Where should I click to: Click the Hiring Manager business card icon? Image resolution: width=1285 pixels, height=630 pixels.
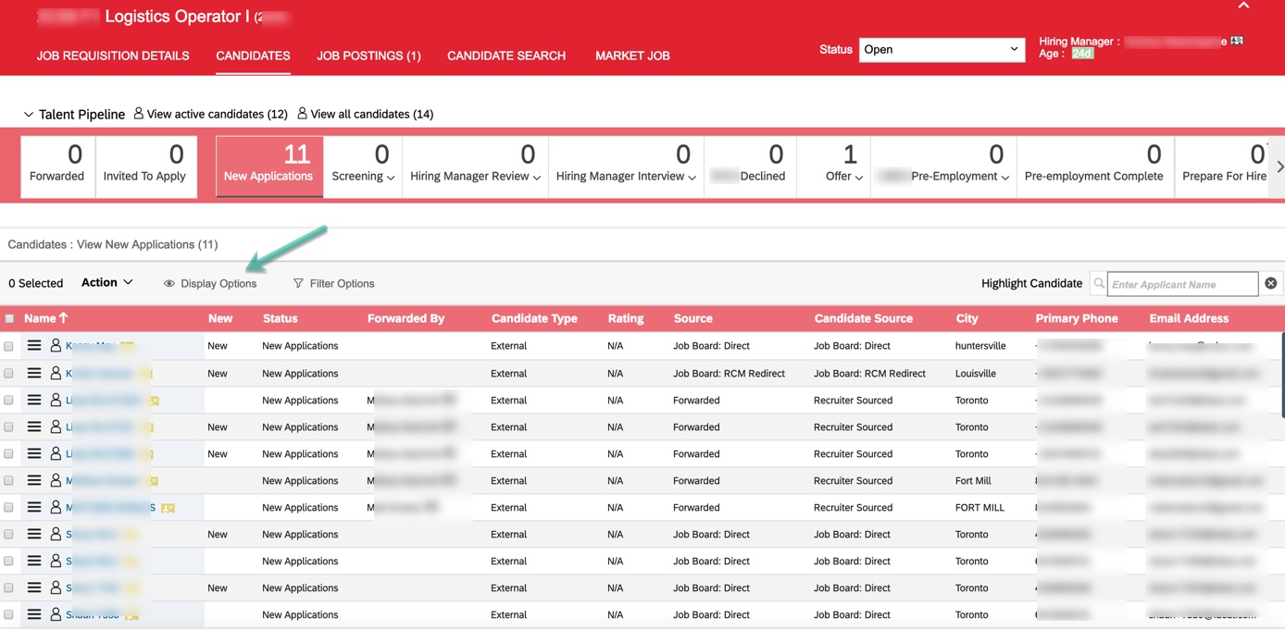(1237, 41)
